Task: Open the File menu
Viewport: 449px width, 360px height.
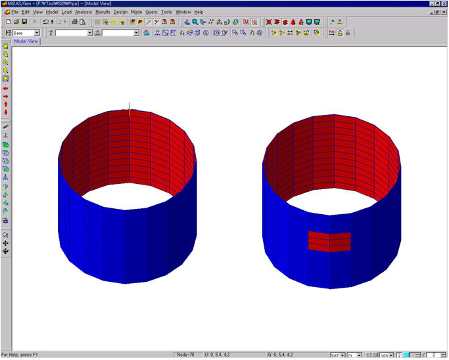Action: [x=14, y=12]
